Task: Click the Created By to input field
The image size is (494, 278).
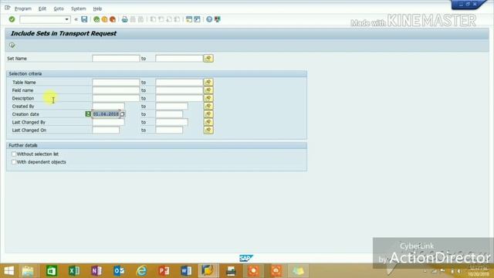Action: 171,107
